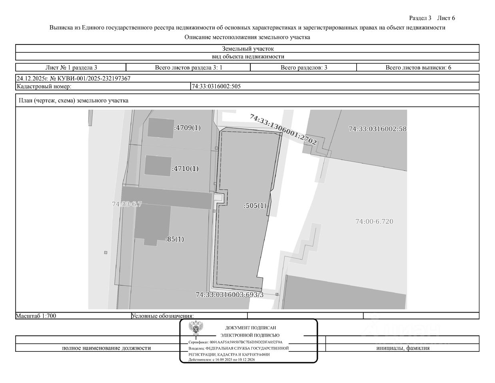This screenshot has width=495, height=383.
Task: Click parcel label :4709(1) on the map
Action: click(x=187, y=128)
